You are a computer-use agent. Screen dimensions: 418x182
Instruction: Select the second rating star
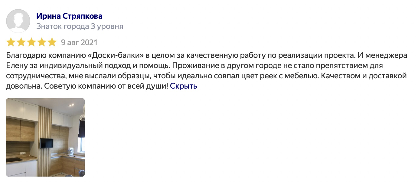point(21,42)
